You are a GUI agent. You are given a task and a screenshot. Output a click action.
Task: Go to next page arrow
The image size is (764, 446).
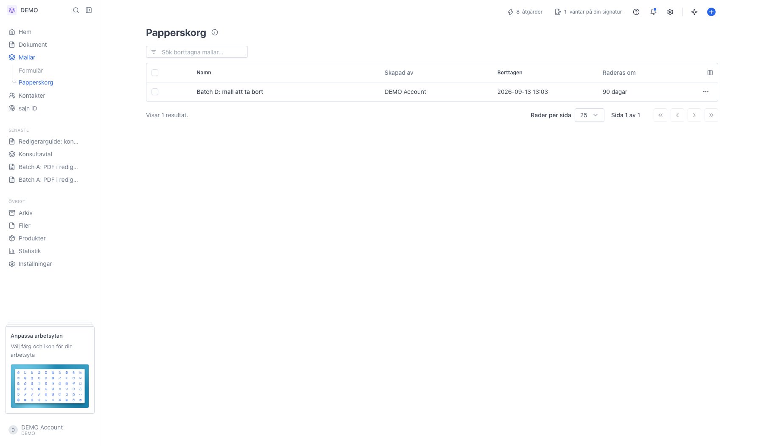(x=694, y=115)
